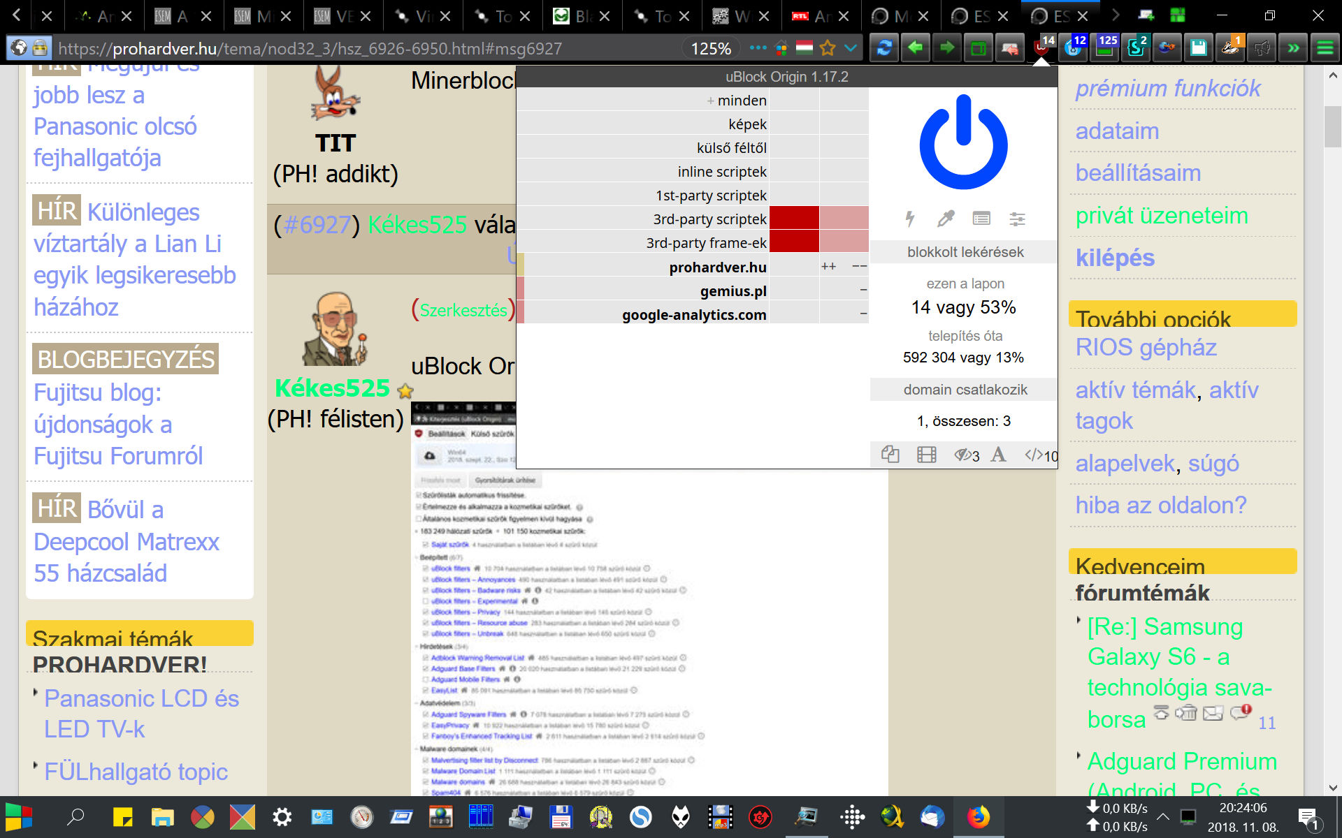Screen dimensions: 1342x838
Task: Click the Hungarian flag icon in address bar
Action: pyautogui.click(x=805, y=48)
